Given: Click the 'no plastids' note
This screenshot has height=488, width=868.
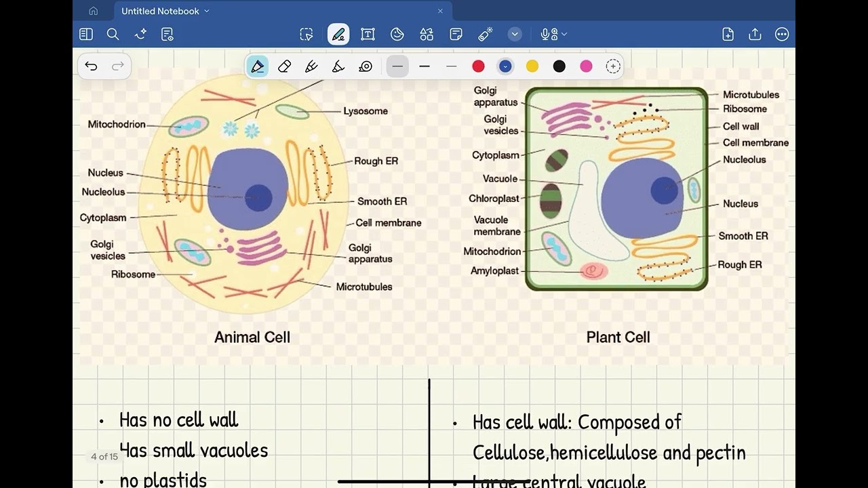Looking at the screenshot, I should [x=163, y=480].
